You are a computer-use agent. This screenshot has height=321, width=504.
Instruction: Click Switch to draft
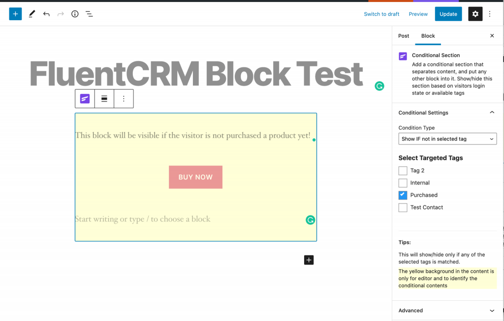(381, 14)
